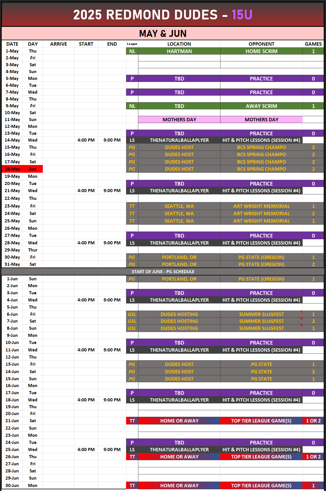The height and width of the screenshot is (491, 326).
Task: Click START OF JUNE - PIL SCHEDULE divider row
Action: tap(163, 271)
